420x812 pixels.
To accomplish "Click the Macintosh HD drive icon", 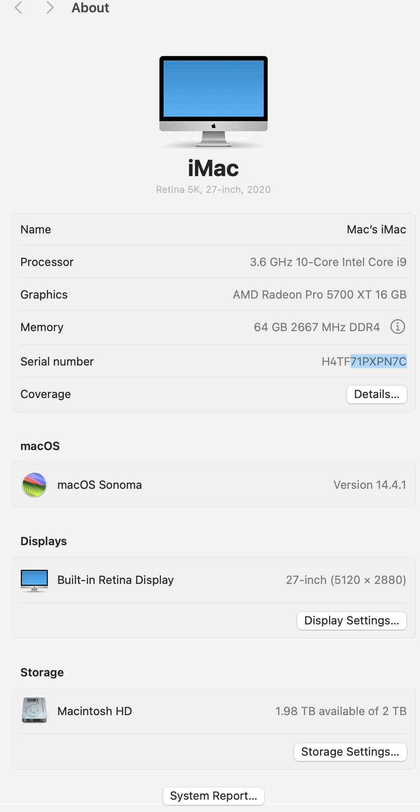I will (x=34, y=710).
